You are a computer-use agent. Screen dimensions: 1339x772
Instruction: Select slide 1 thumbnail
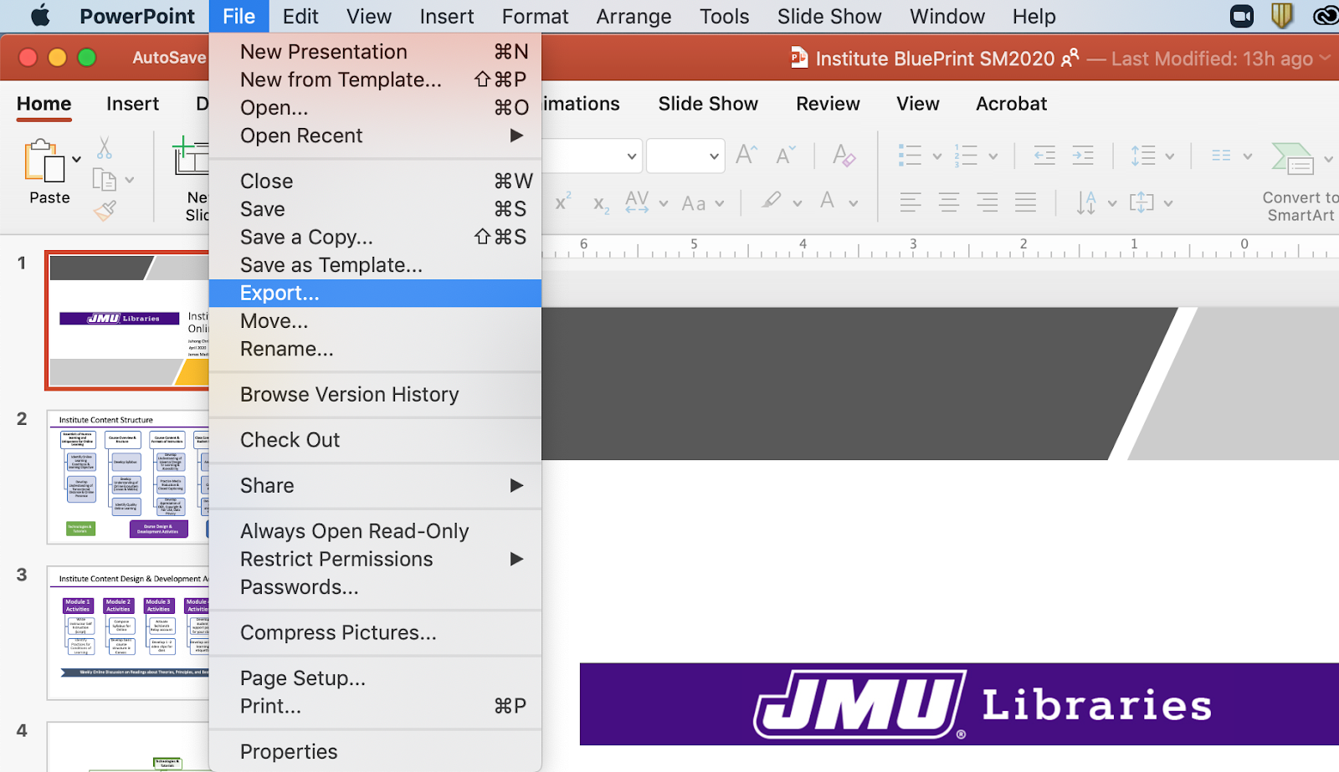[x=127, y=320]
